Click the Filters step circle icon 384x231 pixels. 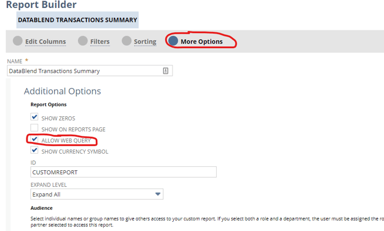(x=83, y=41)
